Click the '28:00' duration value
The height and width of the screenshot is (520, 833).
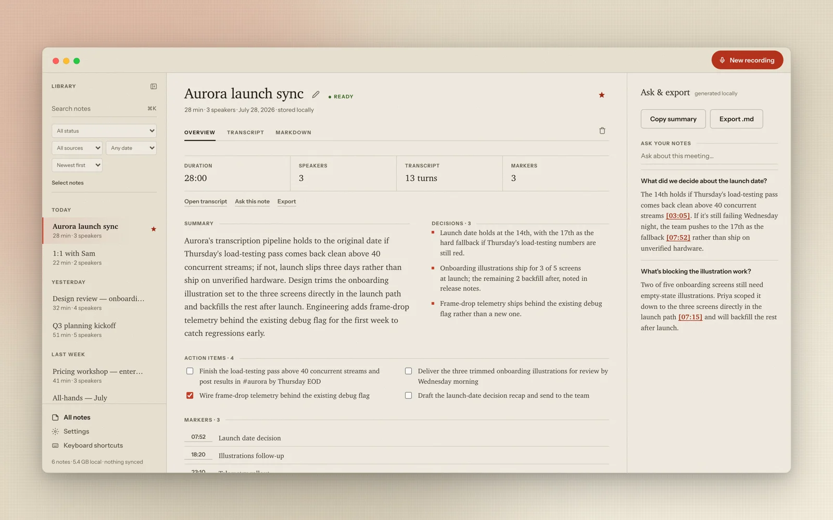196,178
